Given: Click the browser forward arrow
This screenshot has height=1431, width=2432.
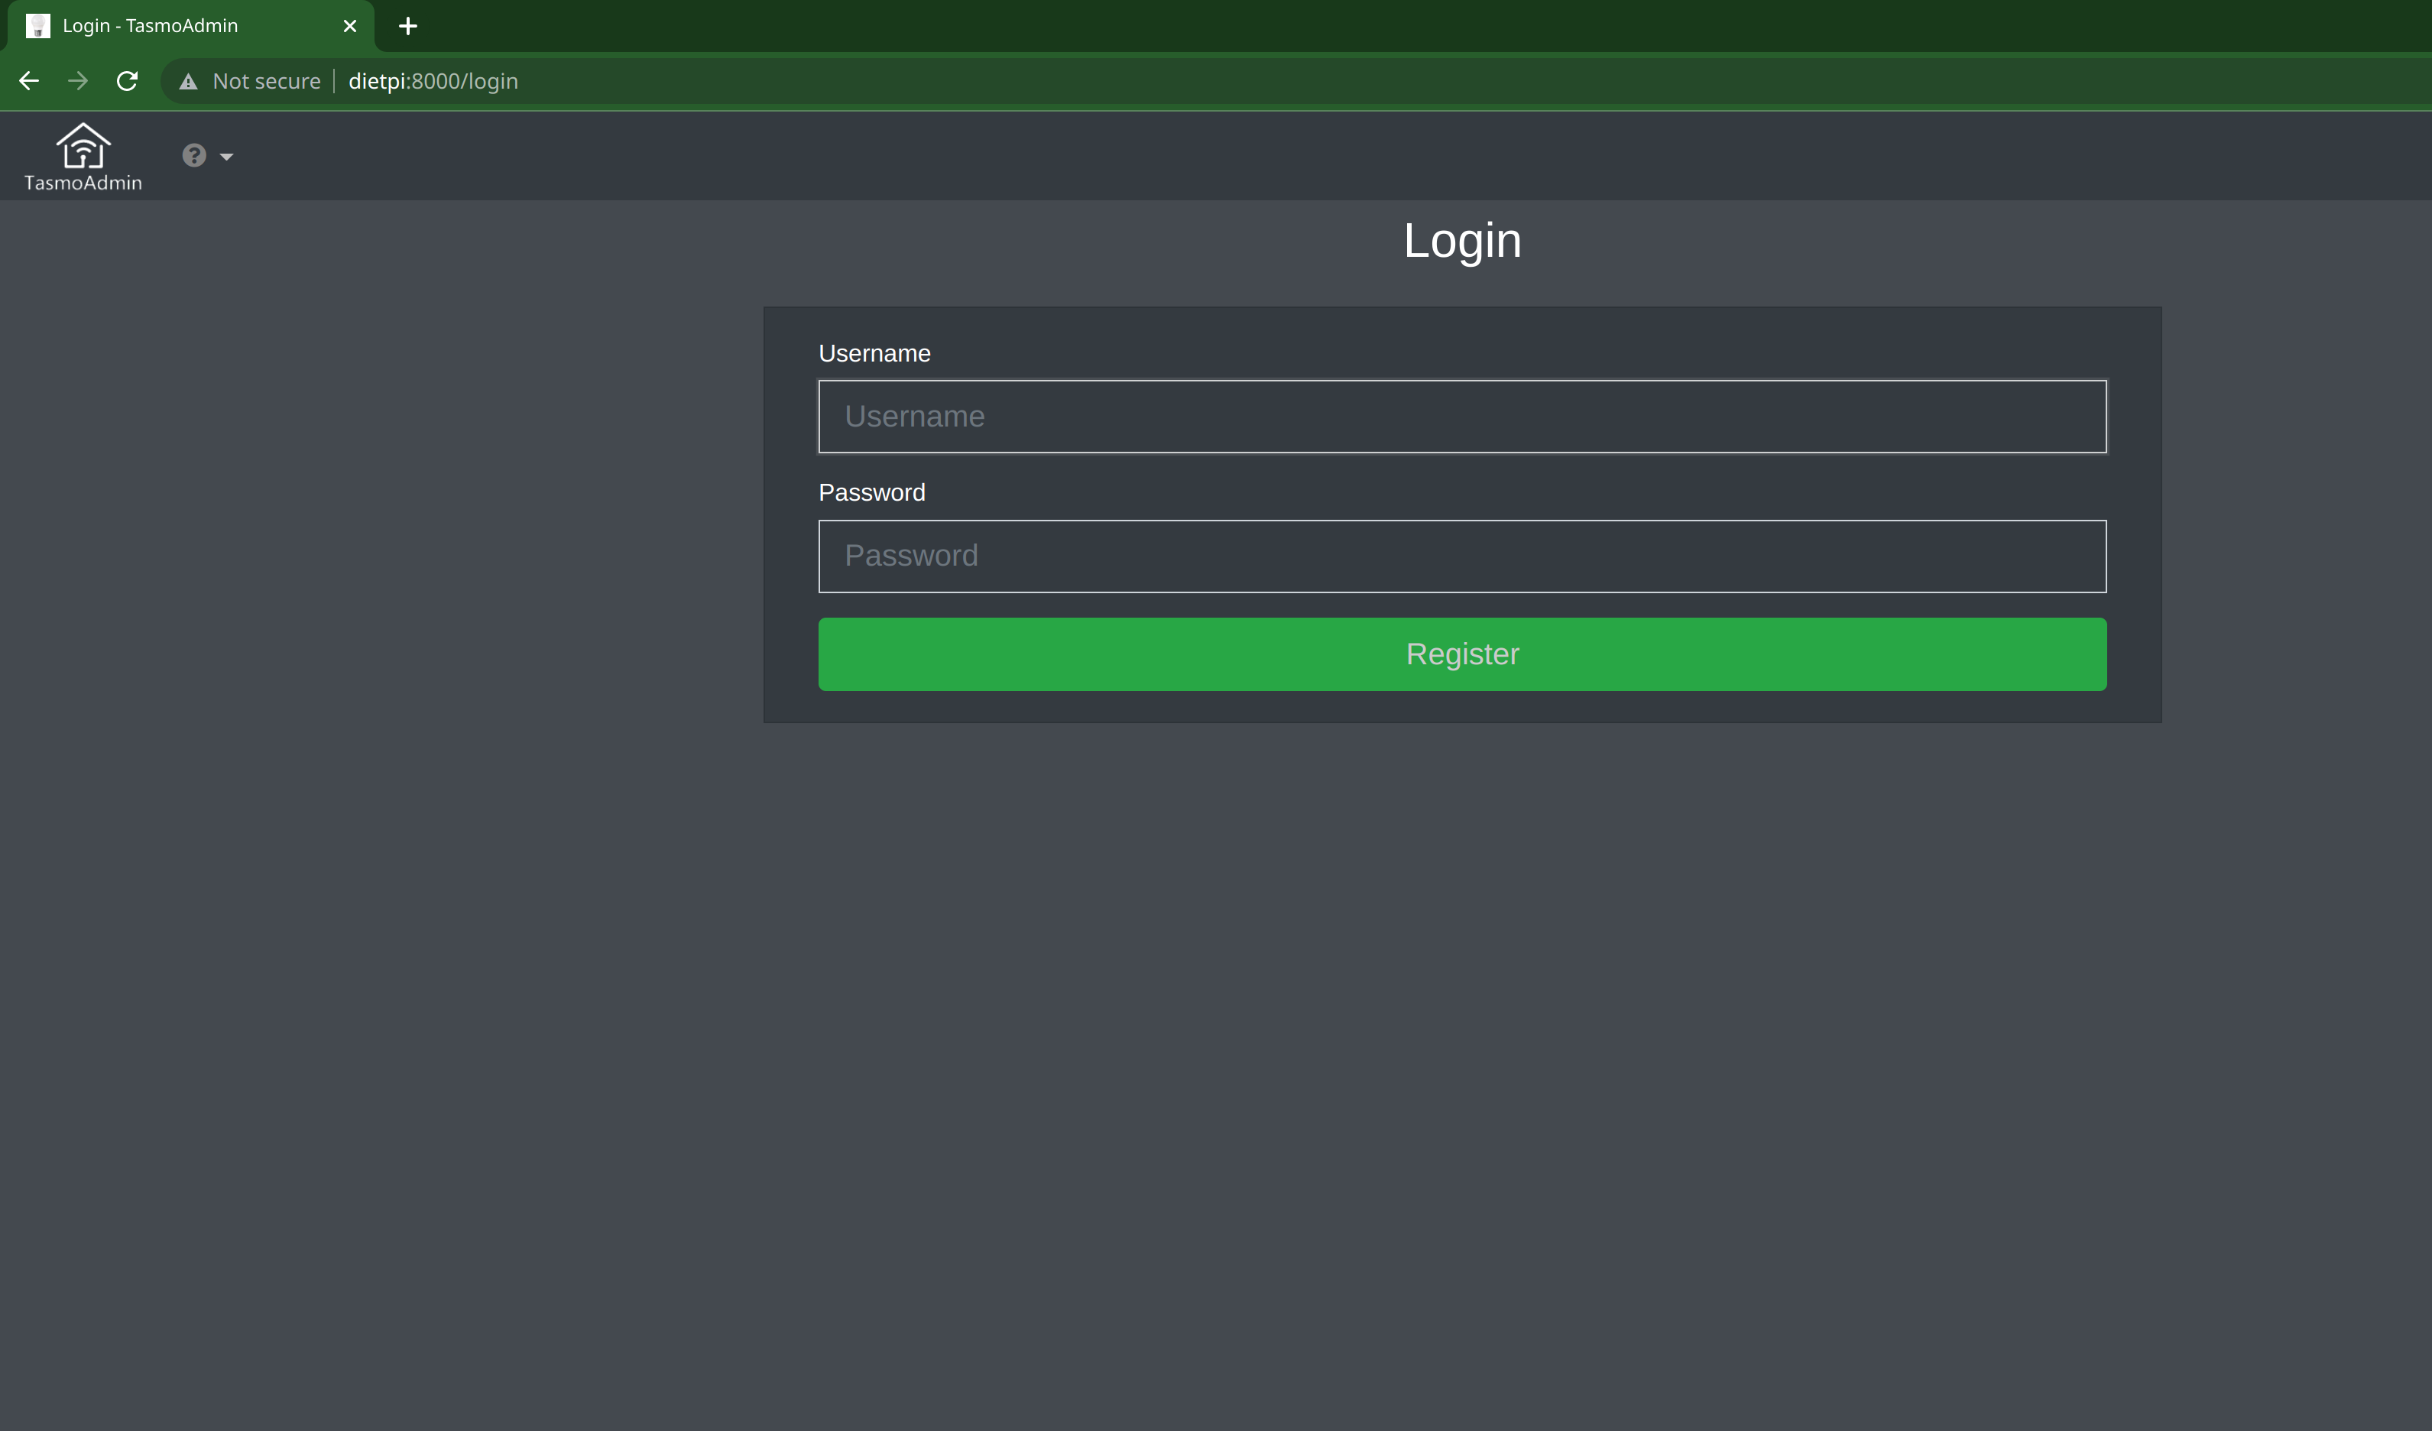Looking at the screenshot, I should (77, 81).
